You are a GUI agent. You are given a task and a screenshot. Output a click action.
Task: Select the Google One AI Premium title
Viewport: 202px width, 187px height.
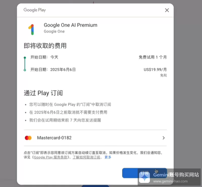click(70, 25)
